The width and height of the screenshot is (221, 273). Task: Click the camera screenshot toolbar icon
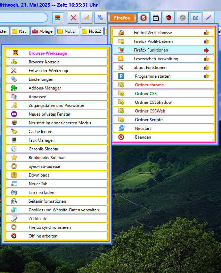[195, 18]
